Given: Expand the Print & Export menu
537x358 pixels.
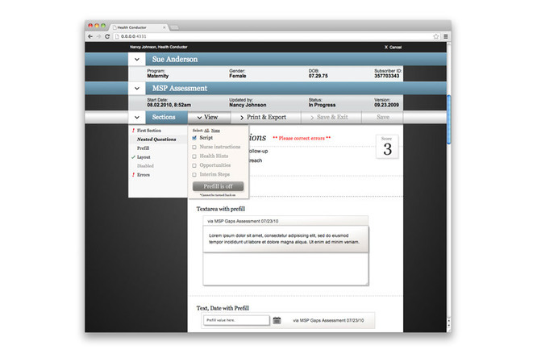Looking at the screenshot, I should coord(266,117).
